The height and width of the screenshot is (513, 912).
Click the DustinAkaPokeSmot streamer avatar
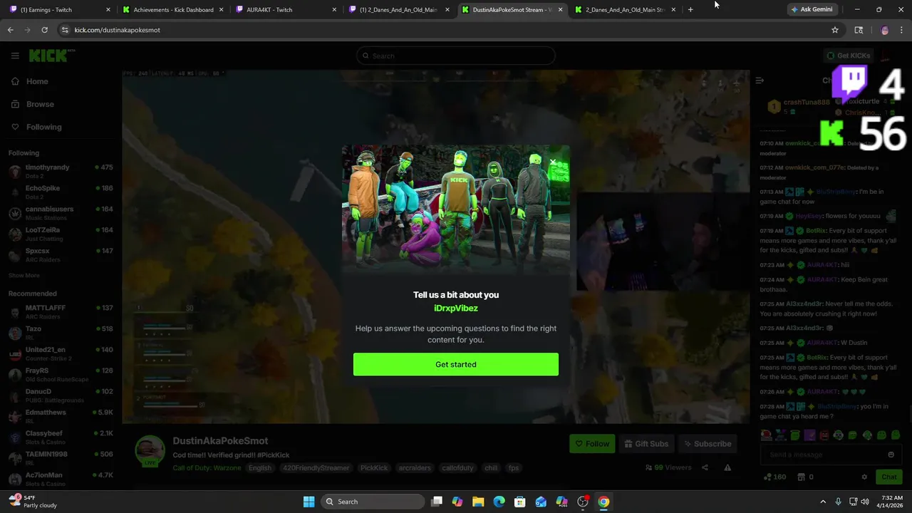pyautogui.click(x=150, y=450)
